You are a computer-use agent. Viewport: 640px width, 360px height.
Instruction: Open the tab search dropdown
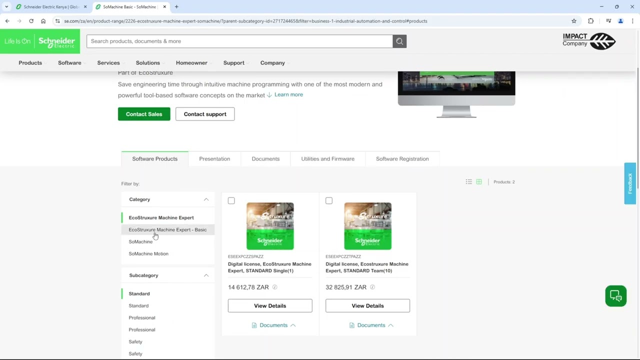[6, 7]
